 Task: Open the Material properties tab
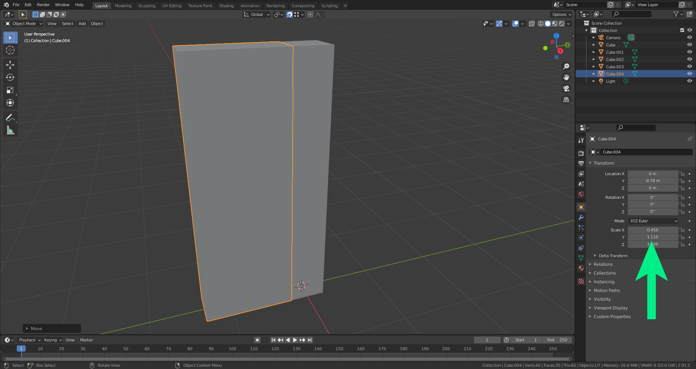[x=581, y=268]
